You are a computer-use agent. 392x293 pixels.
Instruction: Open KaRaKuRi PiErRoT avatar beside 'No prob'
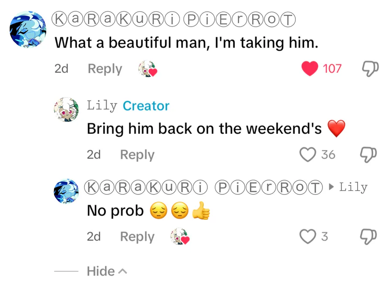point(66,191)
